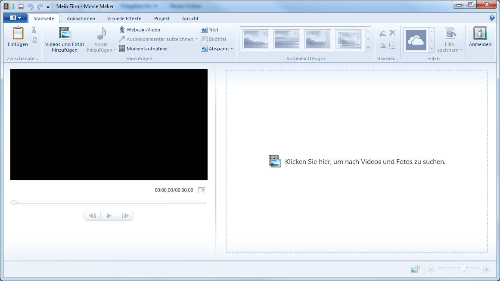
Task: Open the quick access toolbar customize arrow
Action: point(48,7)
